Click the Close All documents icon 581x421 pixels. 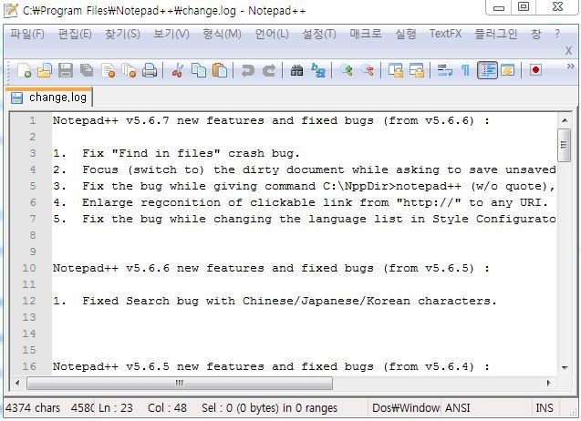(129, 70)
